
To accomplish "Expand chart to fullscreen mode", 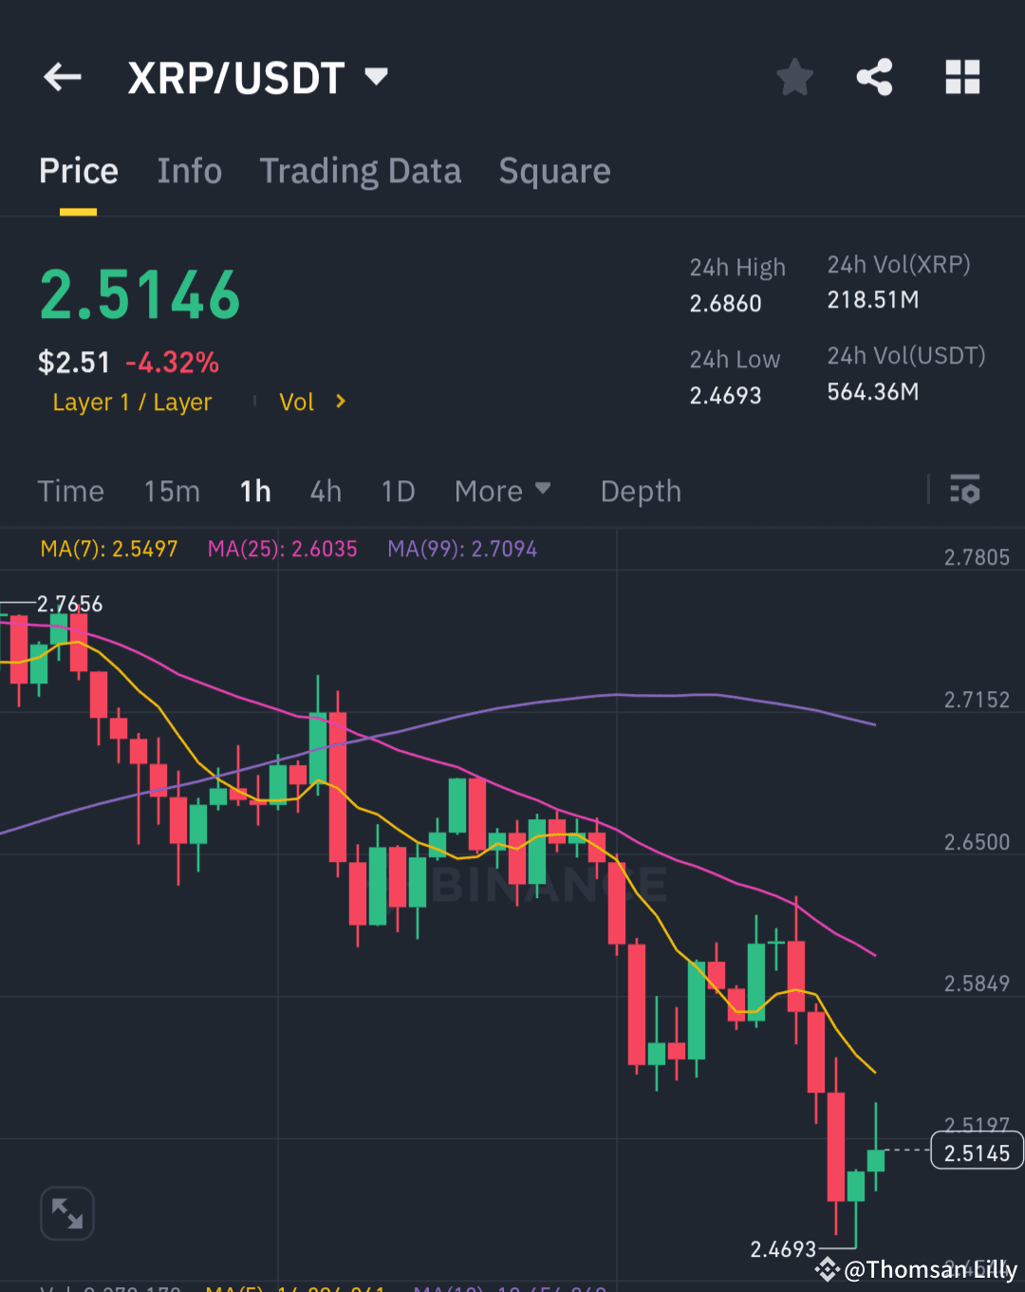I will pos(66,1213).
